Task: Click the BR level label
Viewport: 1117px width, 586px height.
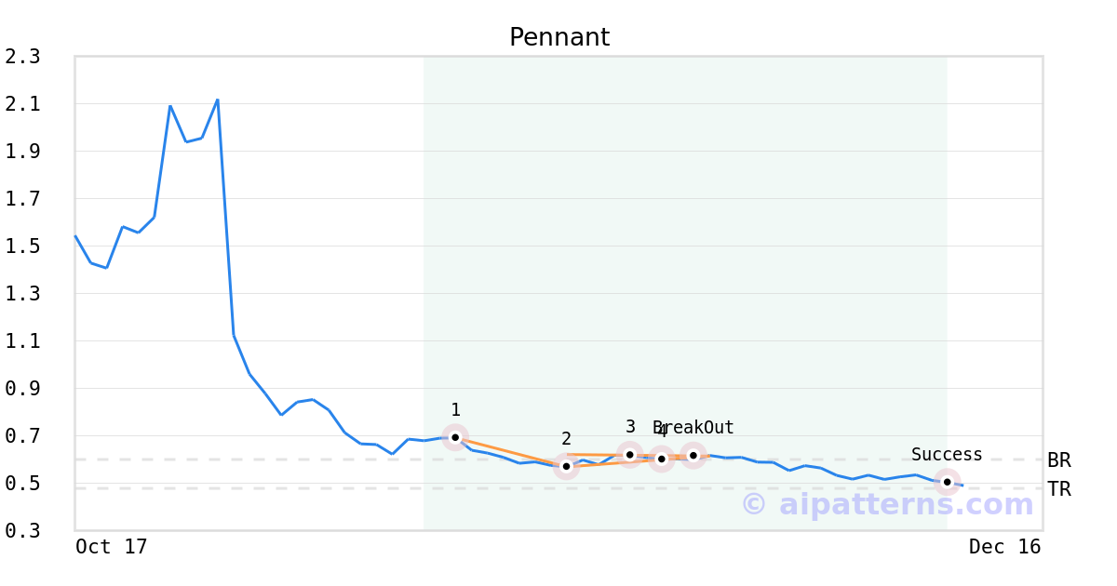Action: click(x=1058, y=460)
